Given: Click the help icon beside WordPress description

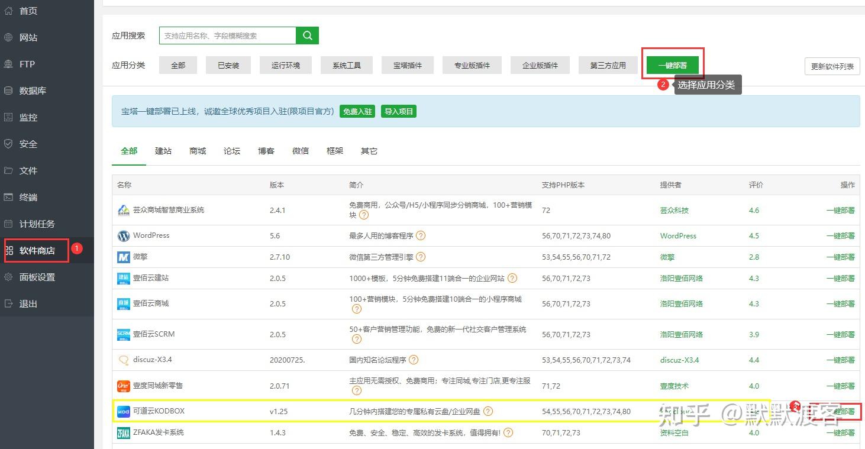Looking at the screenshot, I should tap(420, 235).
